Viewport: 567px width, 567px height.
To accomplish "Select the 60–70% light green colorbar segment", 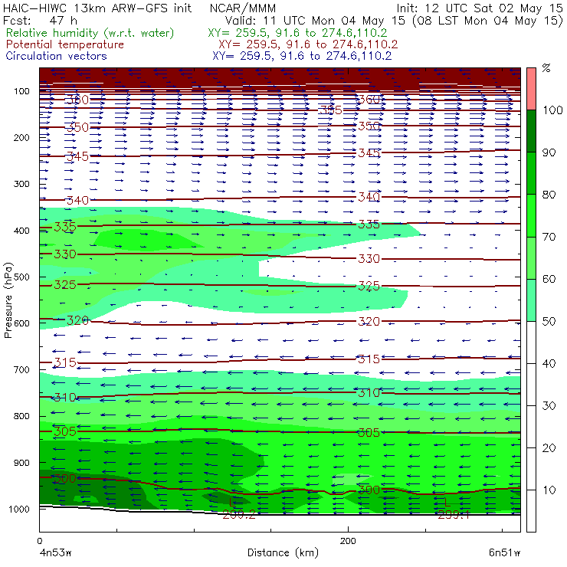I will tap(531, 257).
